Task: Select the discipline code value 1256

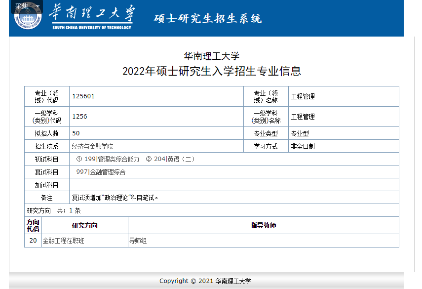Action: click(x=79, y=117)
